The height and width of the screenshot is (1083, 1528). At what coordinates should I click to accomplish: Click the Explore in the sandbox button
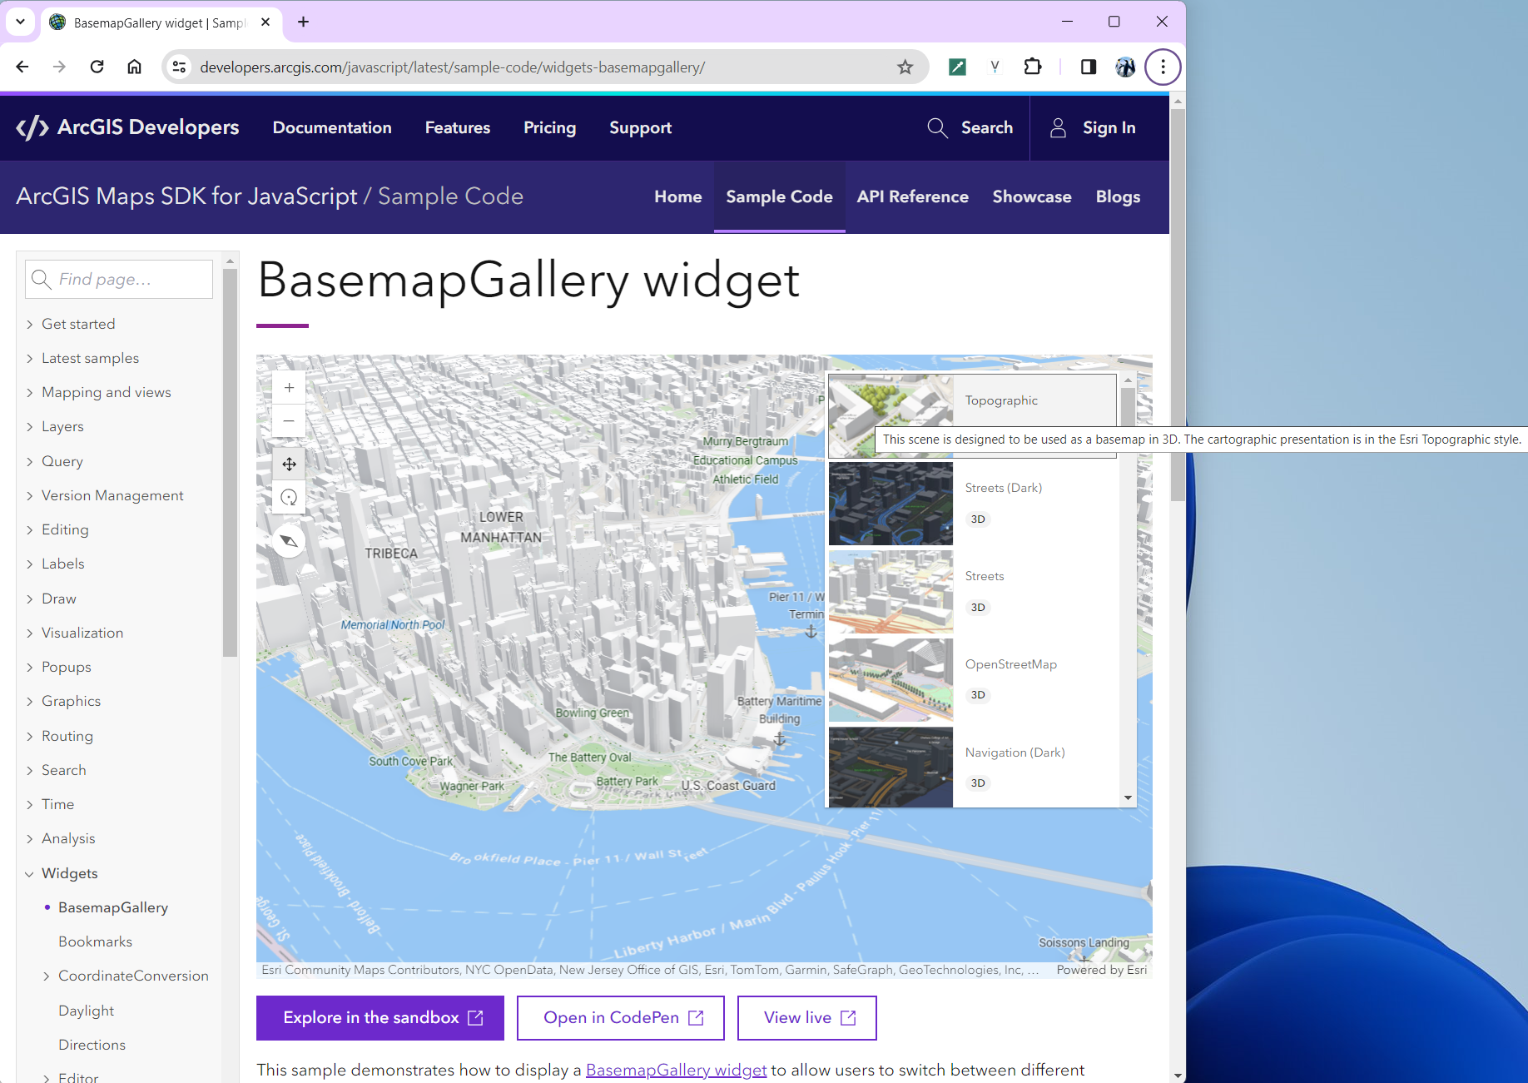380,1017
